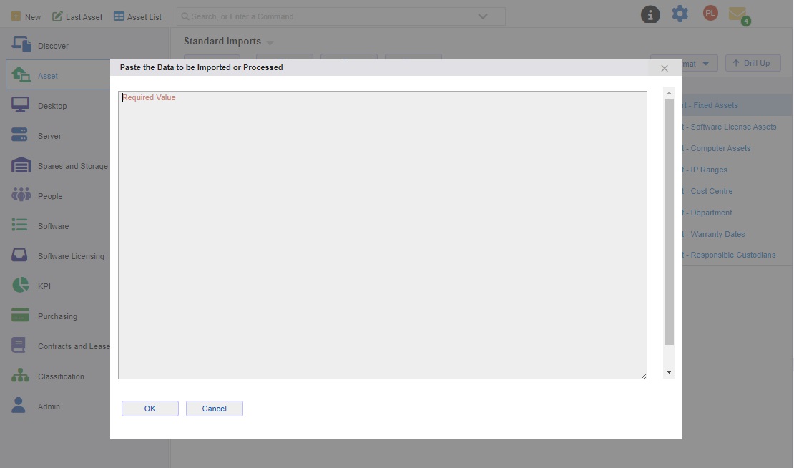Click the Server sidebar icon

pos(19,135)
